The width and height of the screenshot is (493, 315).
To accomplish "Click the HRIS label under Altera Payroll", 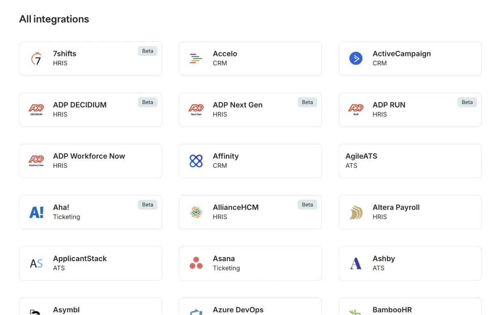I will pyautogui.click(x=380, y=217).
